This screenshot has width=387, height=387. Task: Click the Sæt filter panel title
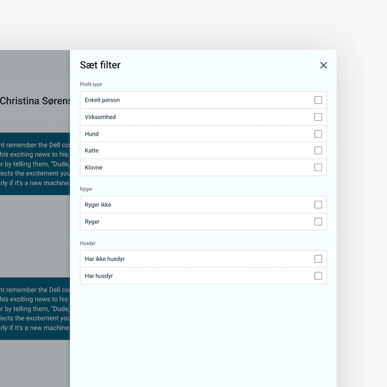[x=100, y=65]
